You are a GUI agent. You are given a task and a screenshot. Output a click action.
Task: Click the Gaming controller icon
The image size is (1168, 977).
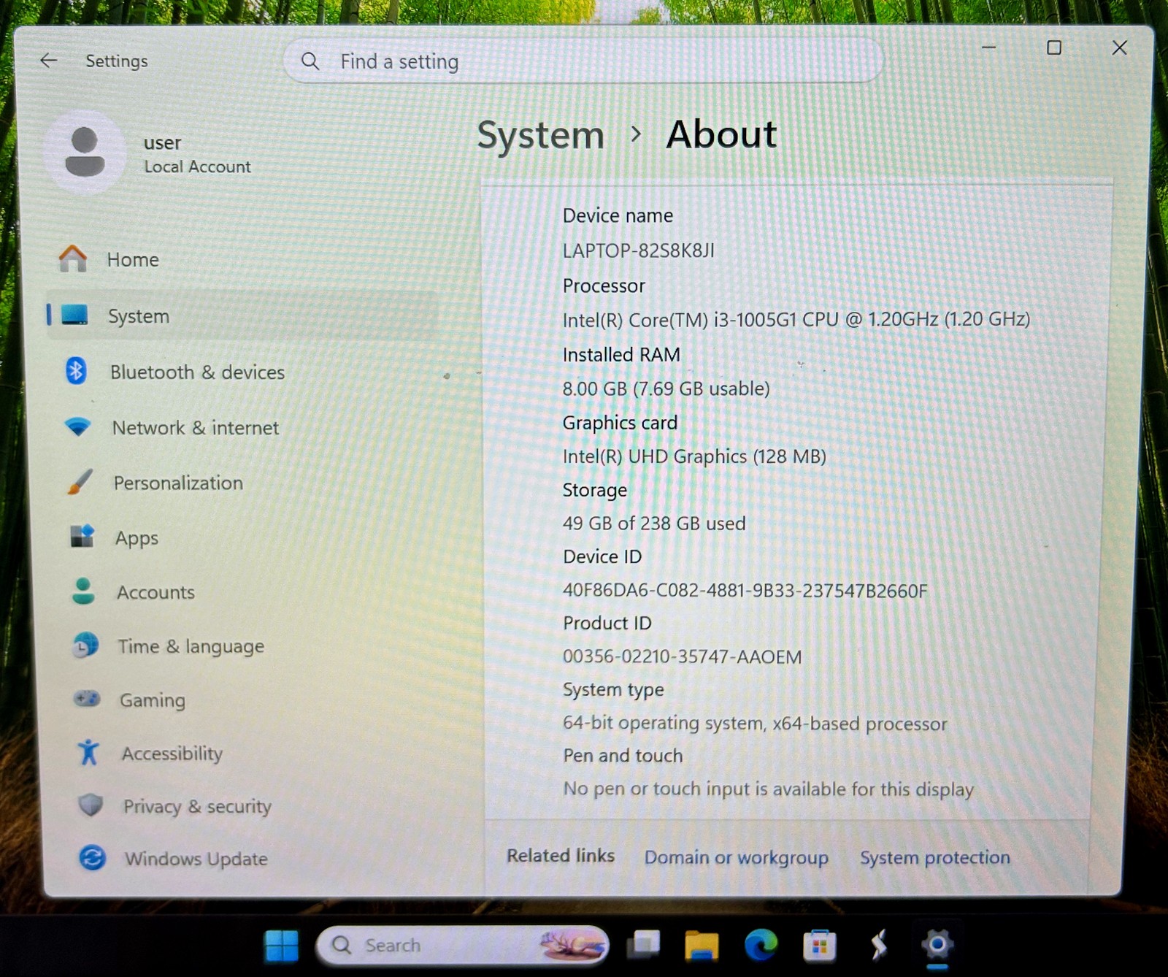87,699
